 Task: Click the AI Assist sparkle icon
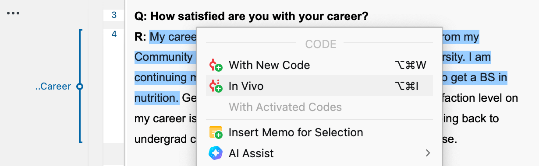216,153
